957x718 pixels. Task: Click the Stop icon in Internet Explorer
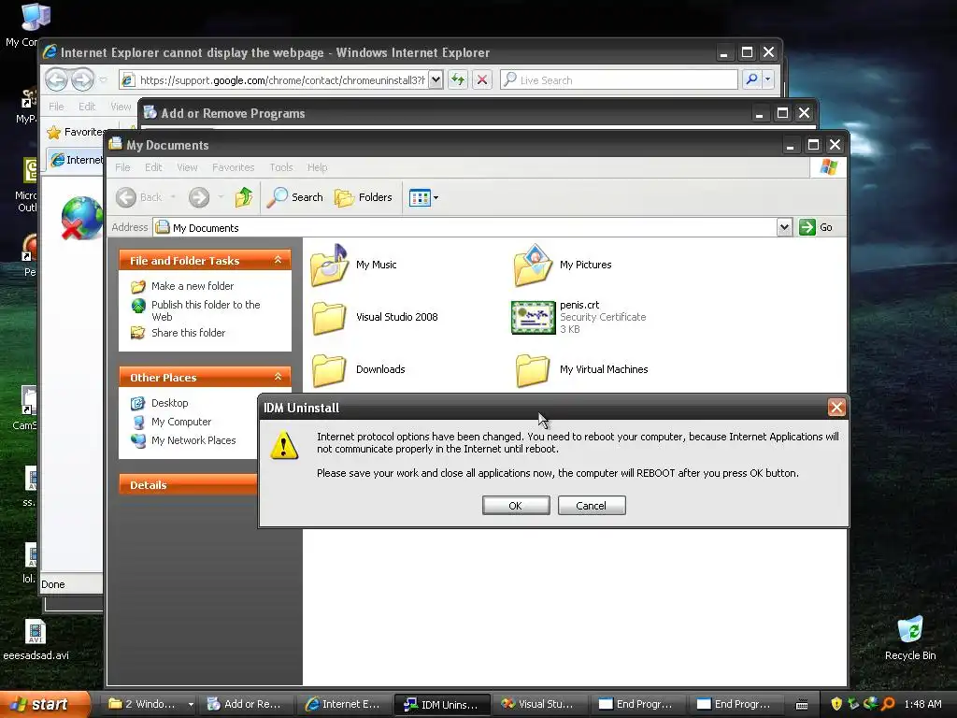(x=482, y=80)
